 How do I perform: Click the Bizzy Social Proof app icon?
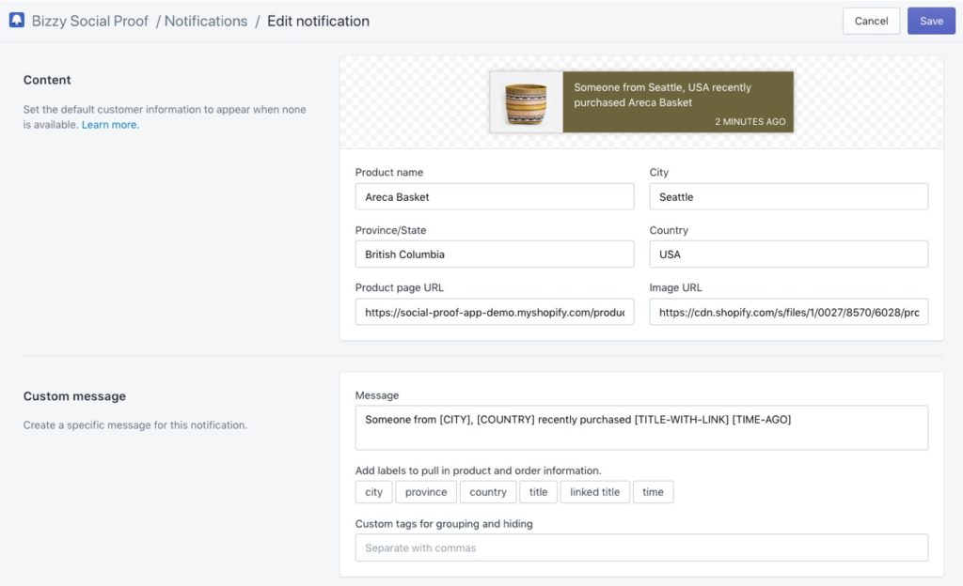click(x=17, y=21)
